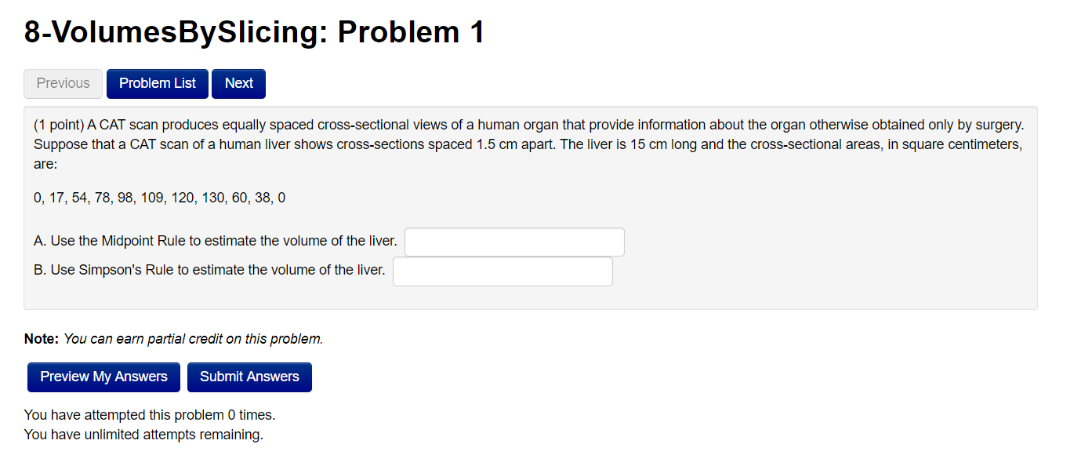Image resolution: width=1092 pixels, height=455 pixels.
Task: Click the word 'liver' in part A
Action: [383, 241]
